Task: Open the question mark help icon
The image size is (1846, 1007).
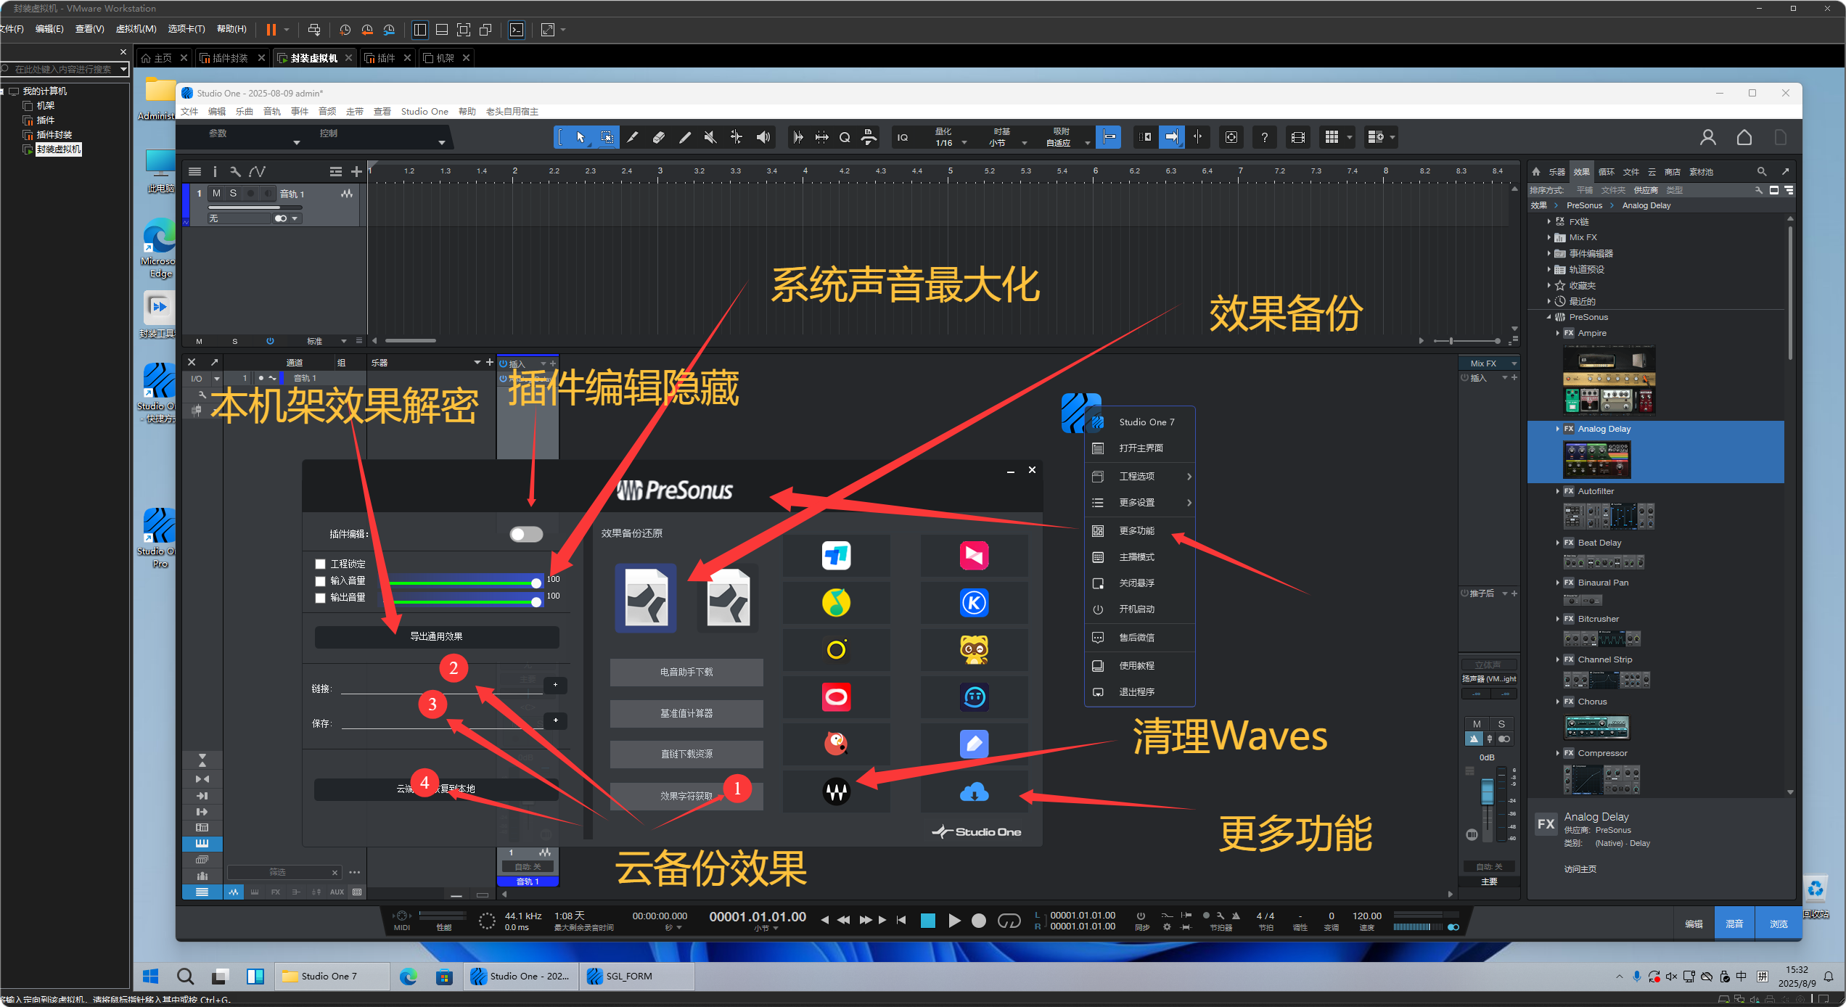Action: [1265, 137]
